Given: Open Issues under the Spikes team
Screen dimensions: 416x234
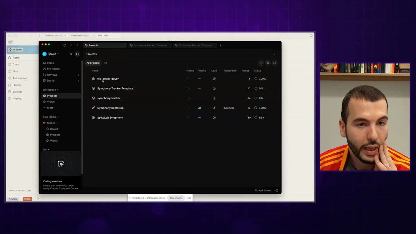Looking at the screenshot, I should [x=54, y=129].
